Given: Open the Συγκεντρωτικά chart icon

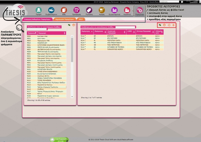Looking at the screenshot, I should [114, 10].
